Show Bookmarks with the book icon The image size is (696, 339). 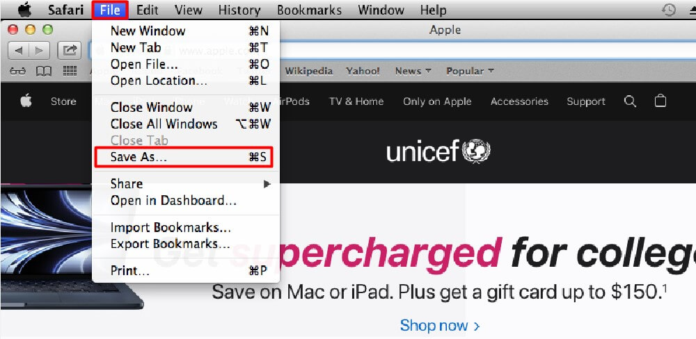(43, 72)
